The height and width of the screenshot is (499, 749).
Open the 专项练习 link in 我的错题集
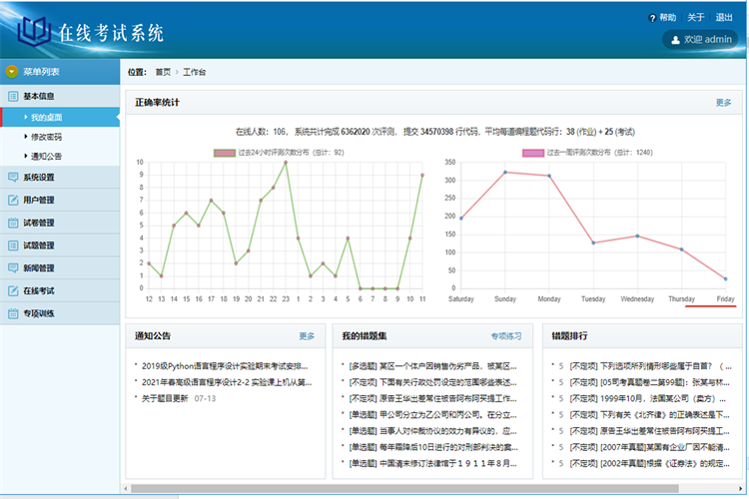(x=505, y=336)
